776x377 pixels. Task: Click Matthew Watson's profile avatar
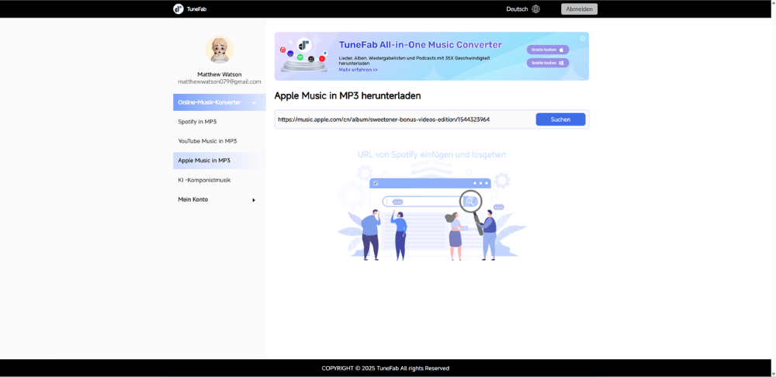pyautogui.click(x=220, y=49)
